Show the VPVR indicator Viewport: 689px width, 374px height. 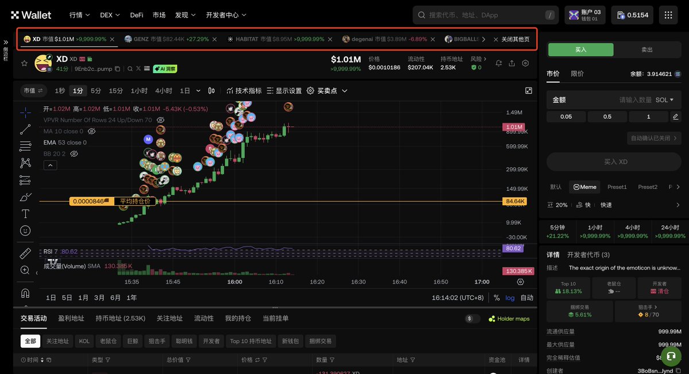[x=161, y=120]
